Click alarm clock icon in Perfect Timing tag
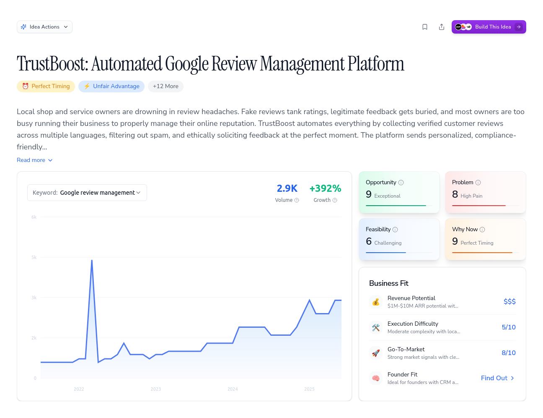The image size is (543, 418). tap(26, 86)
